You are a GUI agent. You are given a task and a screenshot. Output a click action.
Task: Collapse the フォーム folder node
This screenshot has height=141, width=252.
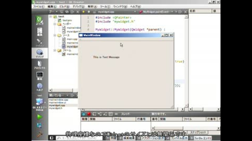pos(55,50)
